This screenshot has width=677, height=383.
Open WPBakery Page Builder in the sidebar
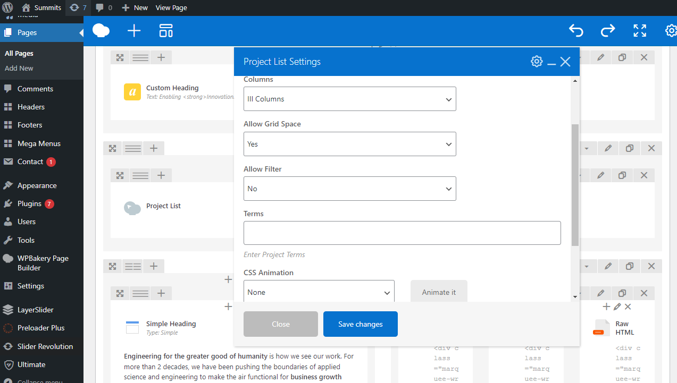41,263
